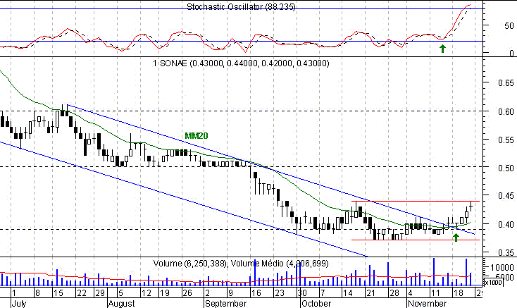517x308 pixels.
Task: Select the November month label
Action: point(428,303)
